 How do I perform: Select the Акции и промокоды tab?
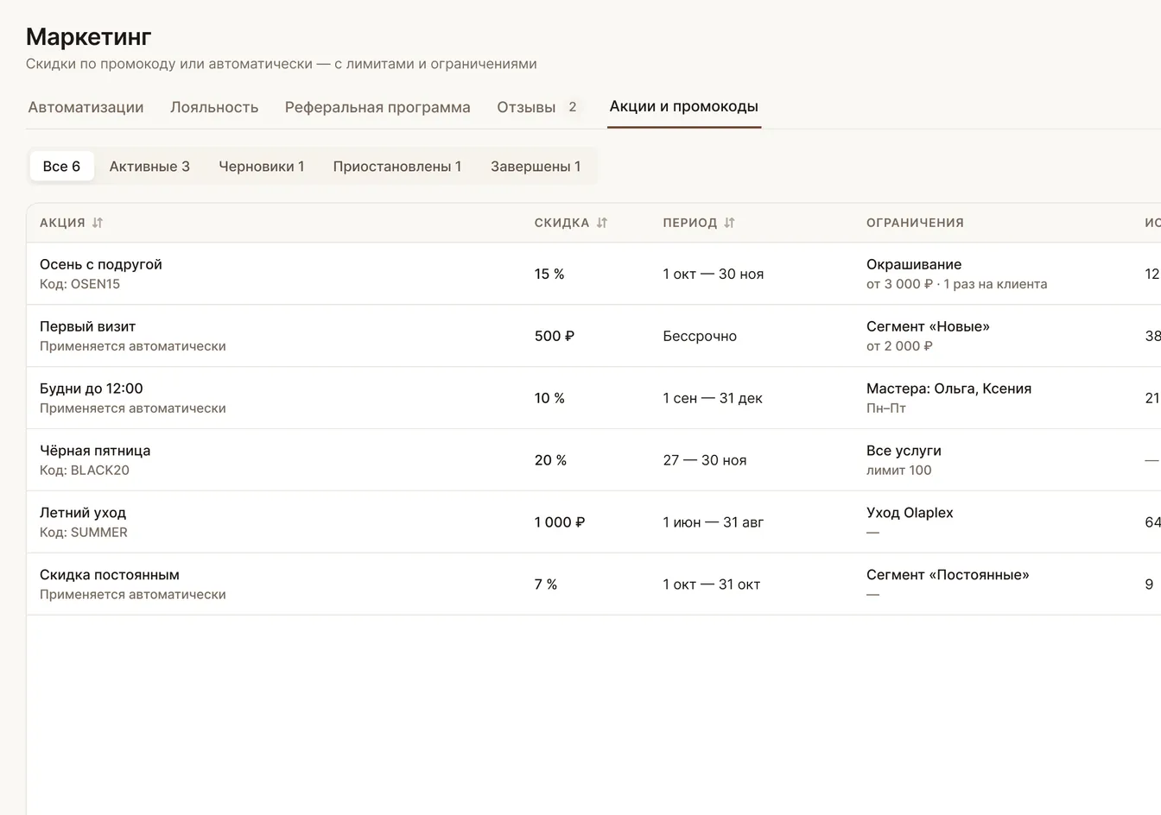[684, 106]
